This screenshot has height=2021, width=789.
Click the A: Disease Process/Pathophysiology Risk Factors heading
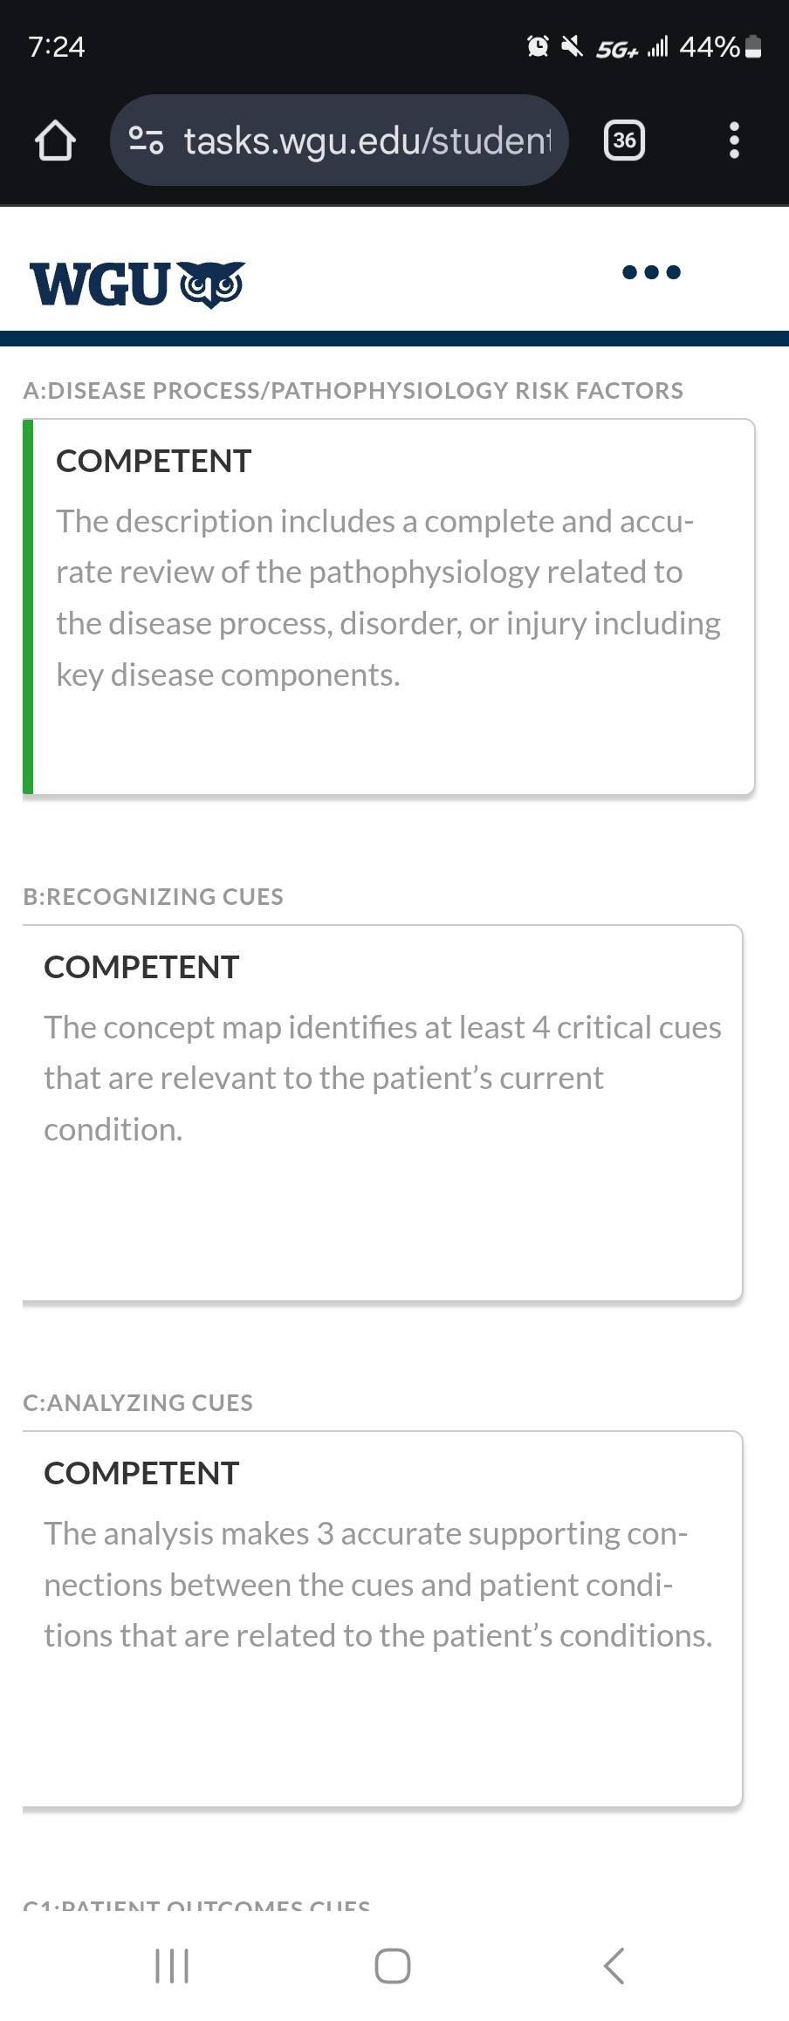click(x=353, y=390)
